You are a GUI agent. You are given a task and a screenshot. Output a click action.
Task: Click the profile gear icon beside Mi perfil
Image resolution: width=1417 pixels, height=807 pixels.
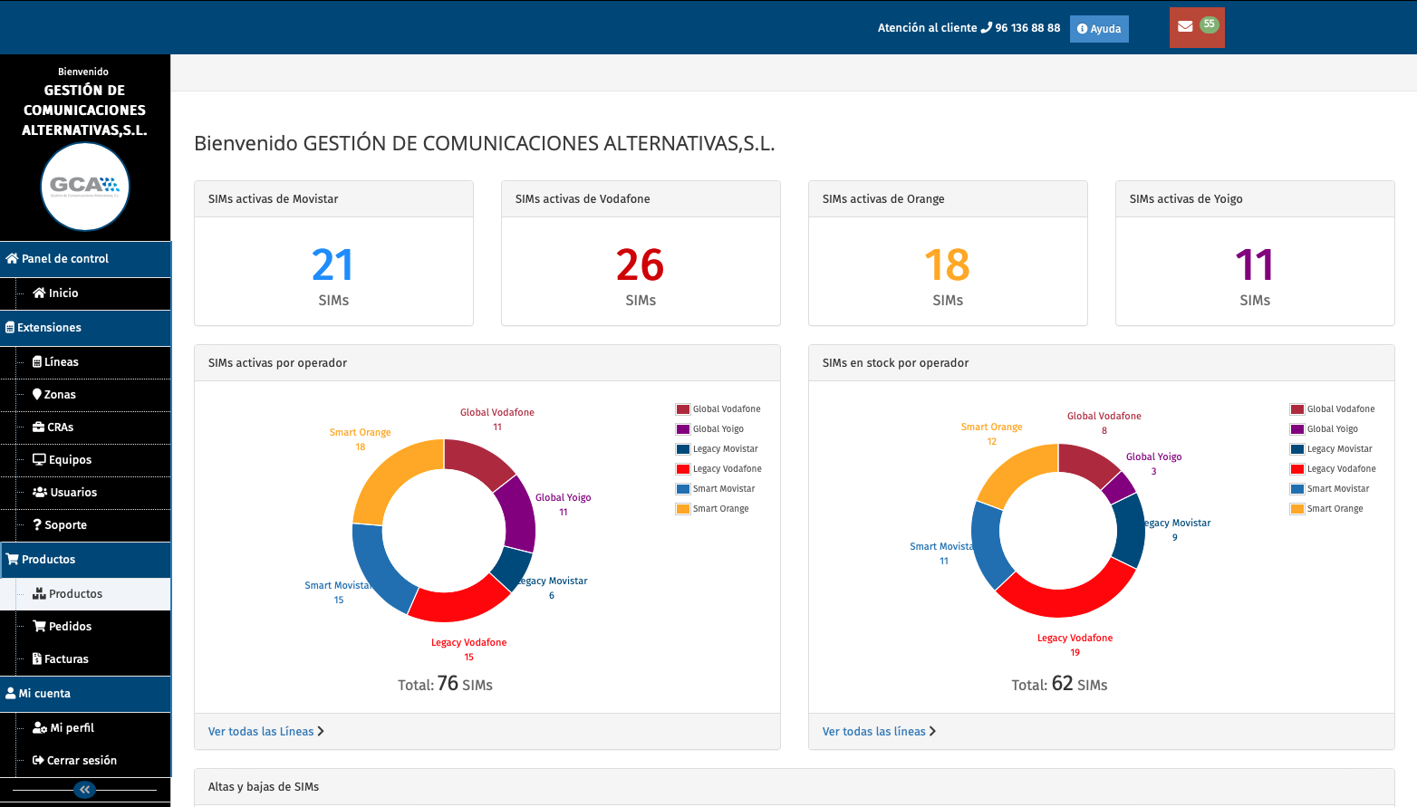click(x=40, y=727)
